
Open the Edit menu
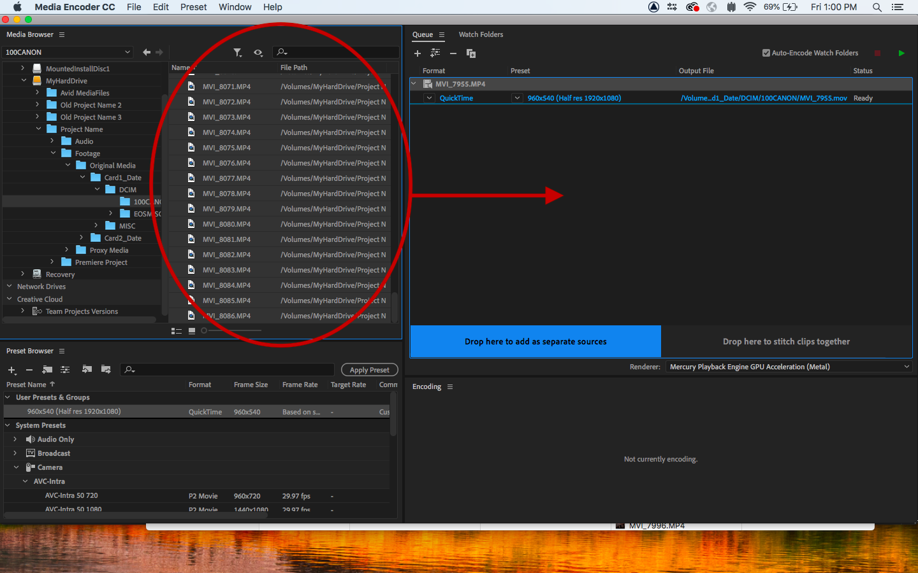[x=161, y=7]
